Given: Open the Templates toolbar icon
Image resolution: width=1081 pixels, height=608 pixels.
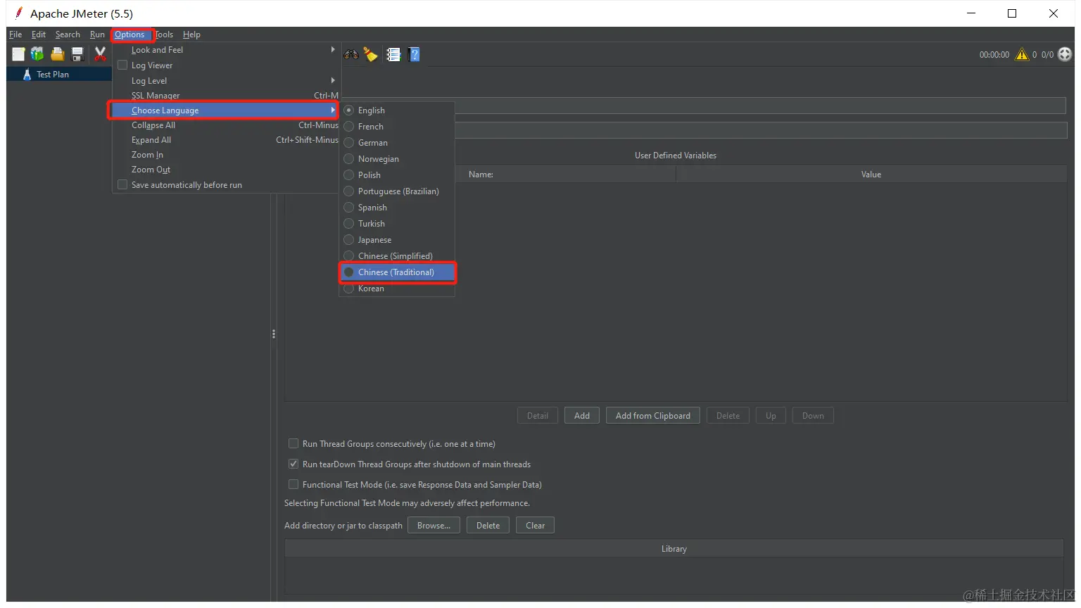Looking at the screenshot, I should pyautogui.click(x=37, y=54).
